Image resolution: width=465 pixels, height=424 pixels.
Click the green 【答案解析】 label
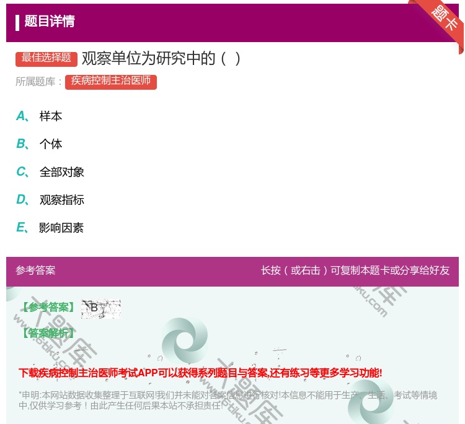pyautogui.click(x=48, y=333)
